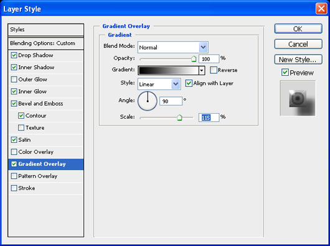
Task: Enable the Outer Glow checkbox
Action: pos(14,80)
